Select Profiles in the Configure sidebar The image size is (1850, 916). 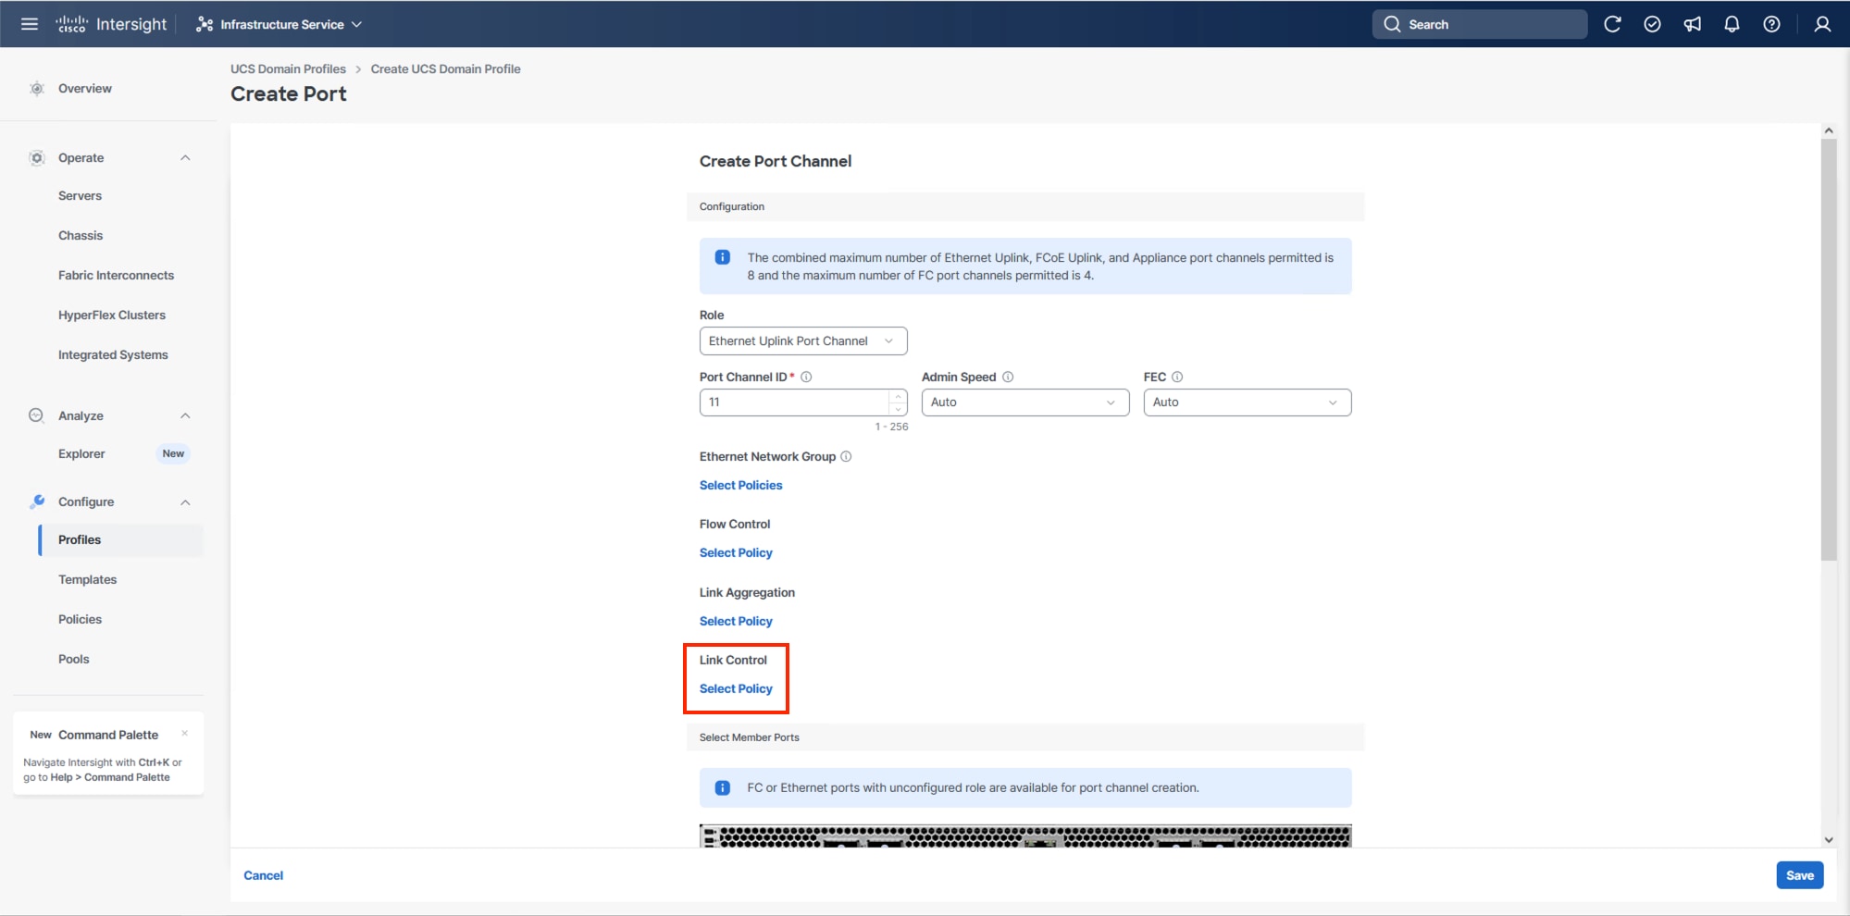click(x=80, y=539)
